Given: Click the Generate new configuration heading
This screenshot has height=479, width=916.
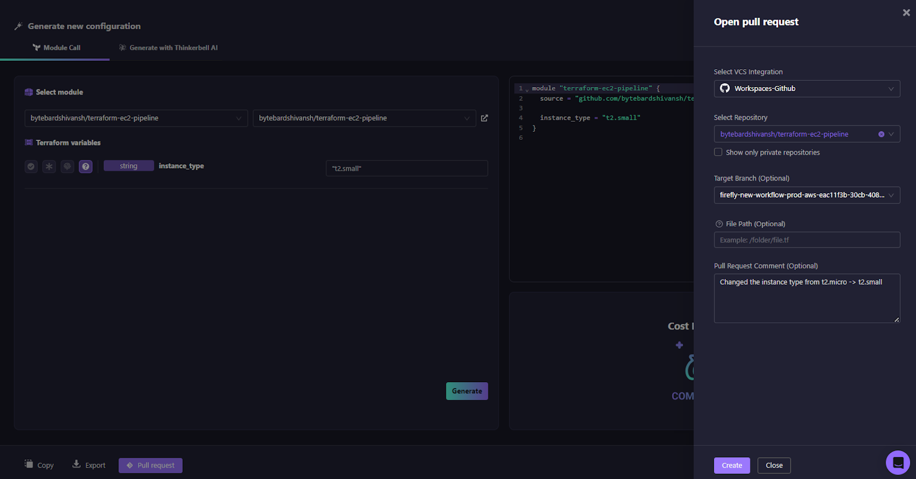Looking at the screenshot, I should [x=84, y=26].
